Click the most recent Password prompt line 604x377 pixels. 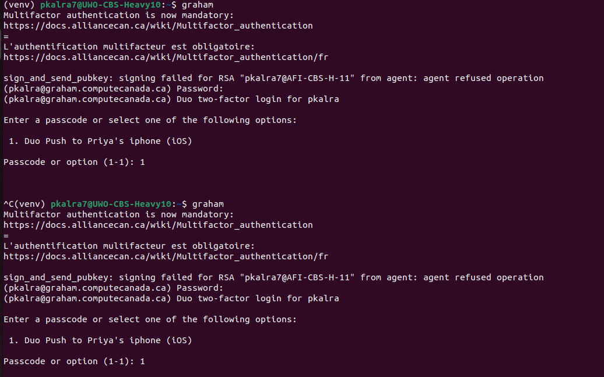113,288
